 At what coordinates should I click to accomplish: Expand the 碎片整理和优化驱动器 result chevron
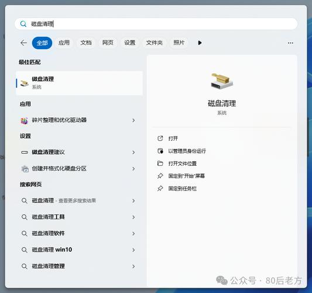(x=133, y=120)
